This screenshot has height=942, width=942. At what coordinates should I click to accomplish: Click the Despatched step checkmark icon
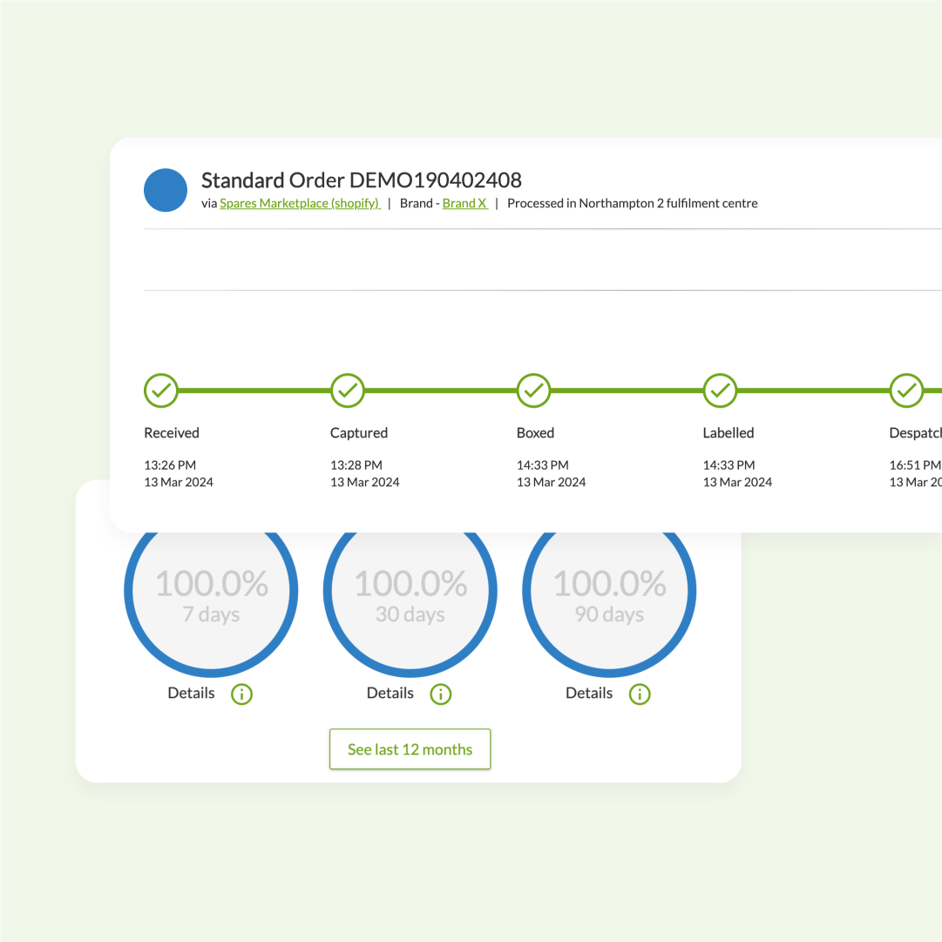point(906,390)
